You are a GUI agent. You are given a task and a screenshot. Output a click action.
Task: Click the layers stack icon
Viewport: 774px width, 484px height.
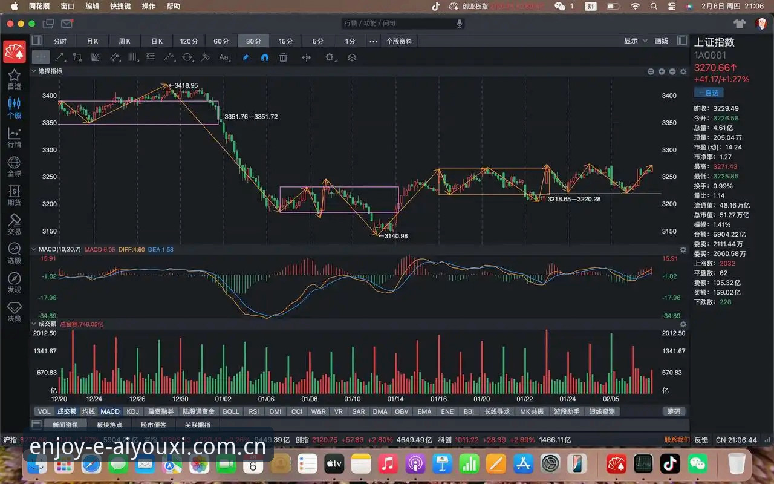click(x=352, y=57)
